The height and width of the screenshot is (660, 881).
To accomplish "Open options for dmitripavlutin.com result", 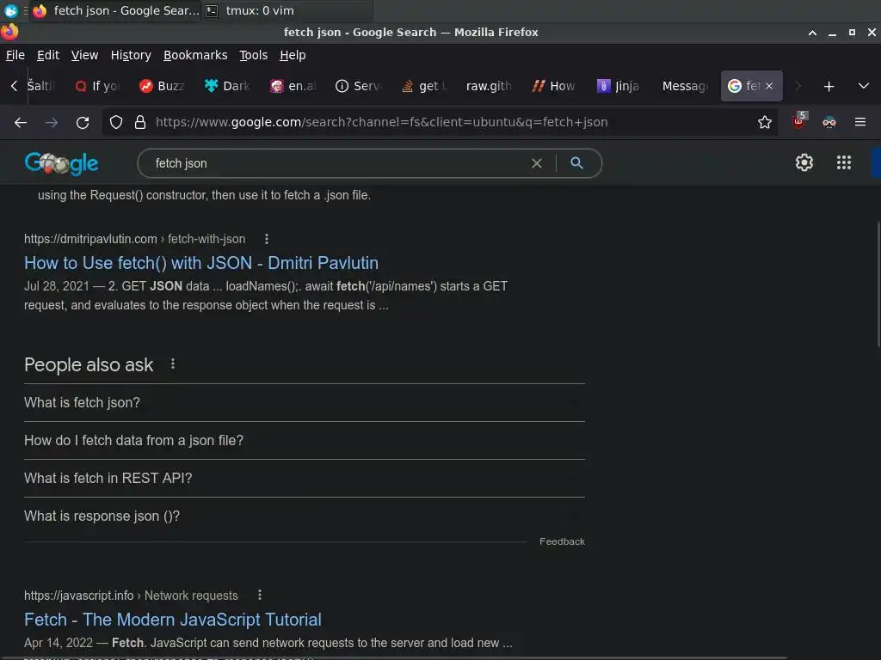I will [x=267, y=239].
